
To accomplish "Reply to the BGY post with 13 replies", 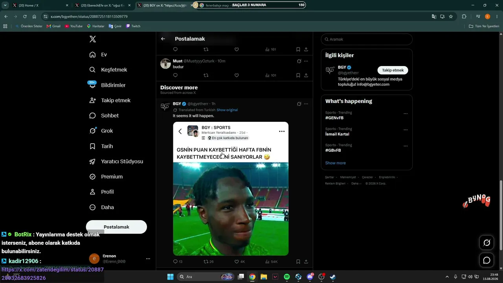I will (178, 261).
